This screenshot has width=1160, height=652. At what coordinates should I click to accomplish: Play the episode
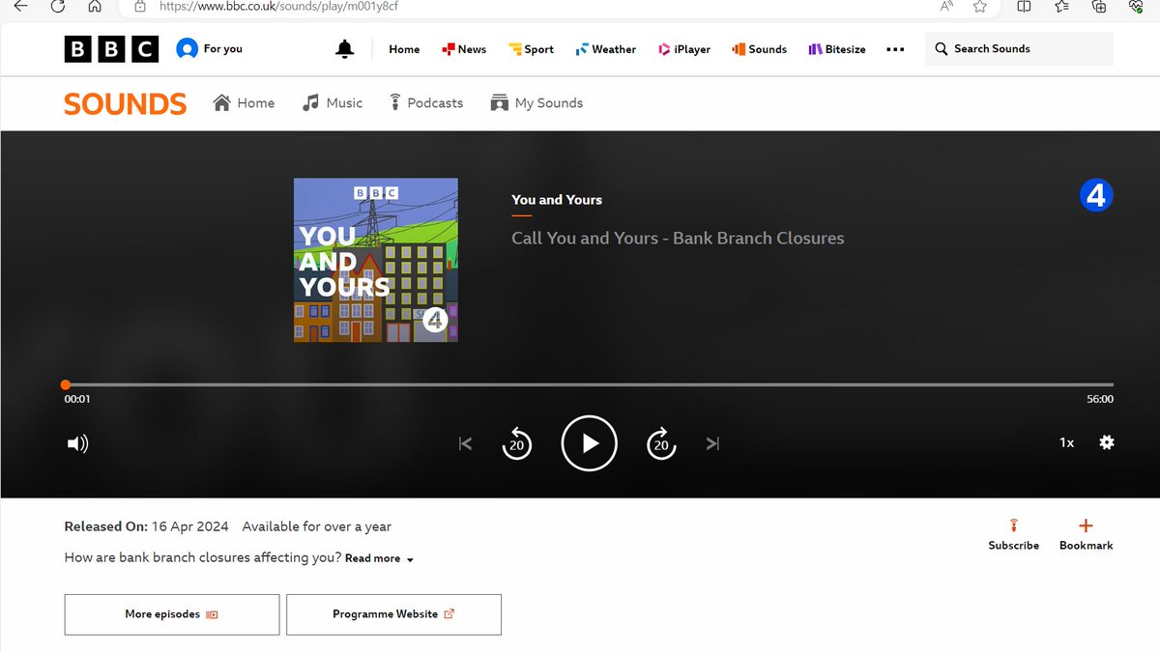click(590, 443)
